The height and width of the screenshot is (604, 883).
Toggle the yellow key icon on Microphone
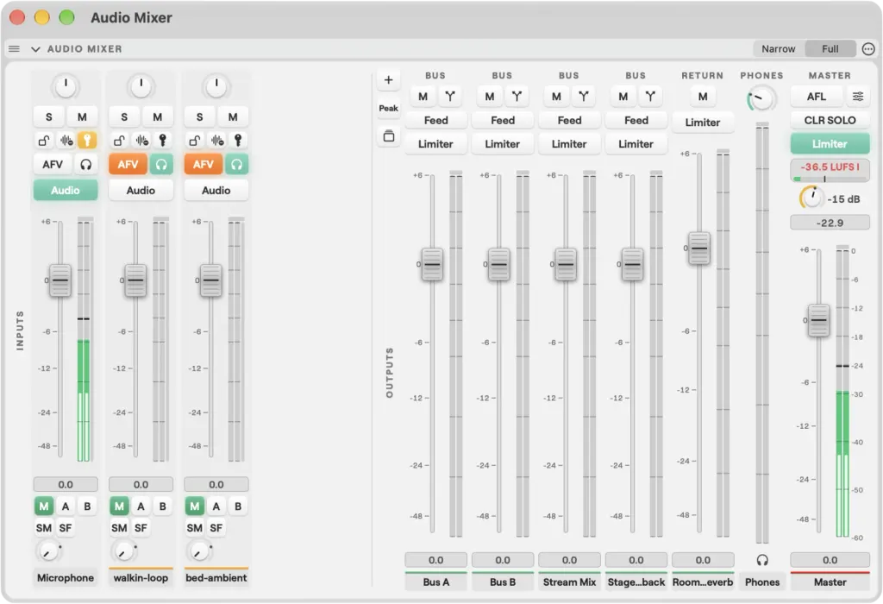click(87, 141)
